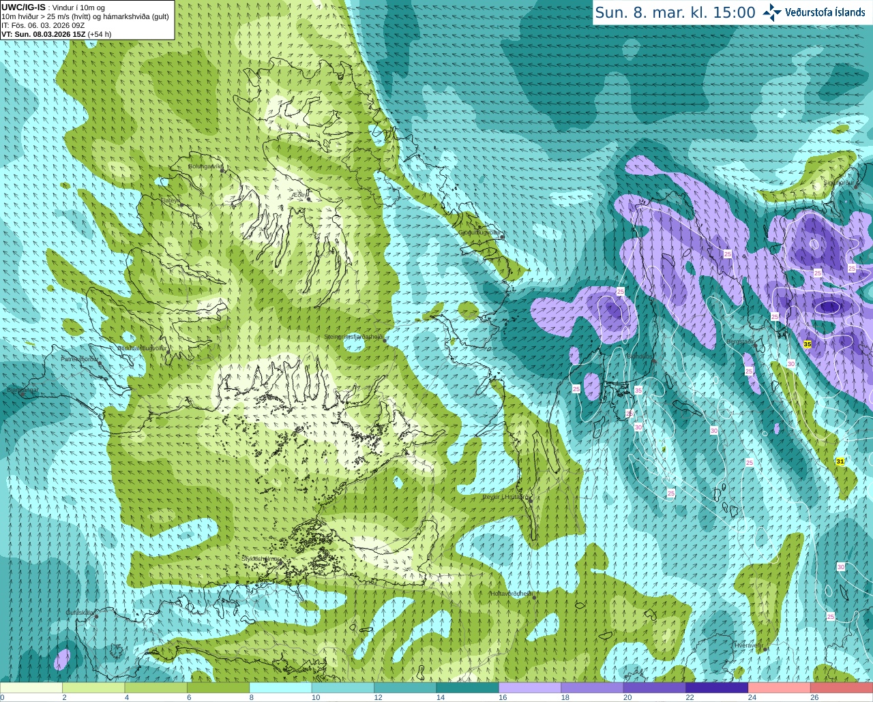Click the white '35' gust contour label near Blönduós

[638, 390]
